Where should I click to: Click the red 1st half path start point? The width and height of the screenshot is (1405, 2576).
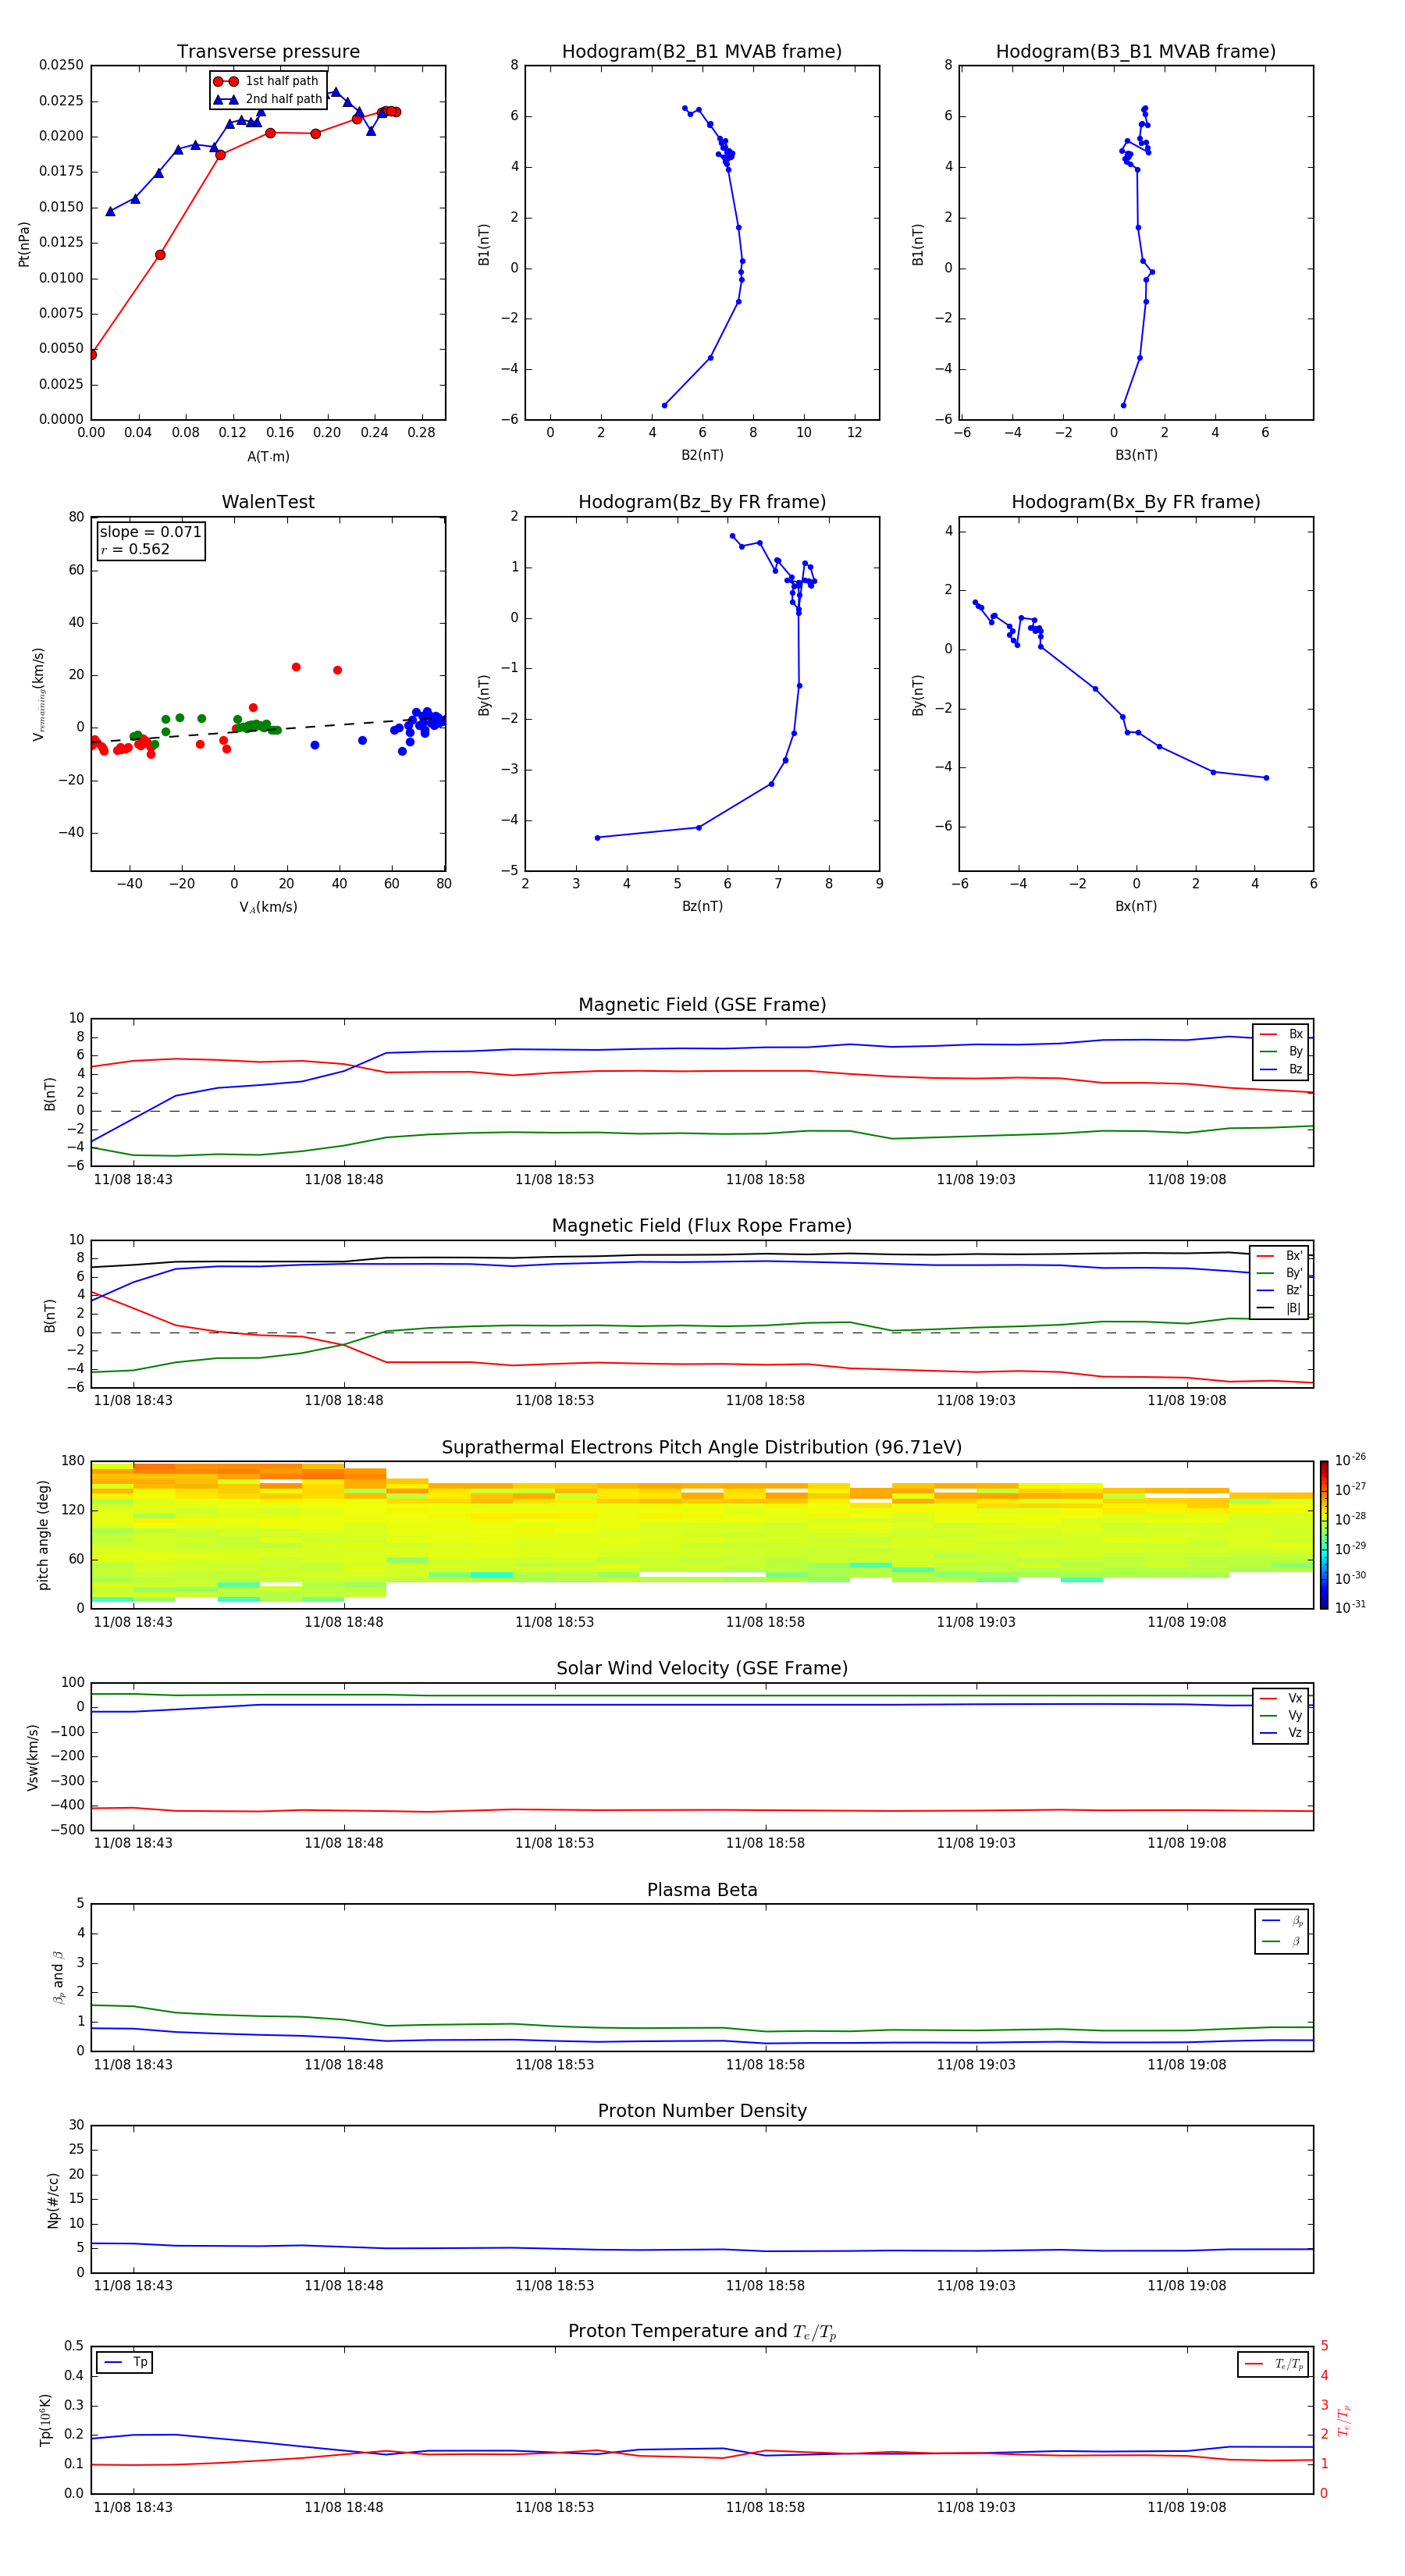pyautogui.click(x=92, y=354)
